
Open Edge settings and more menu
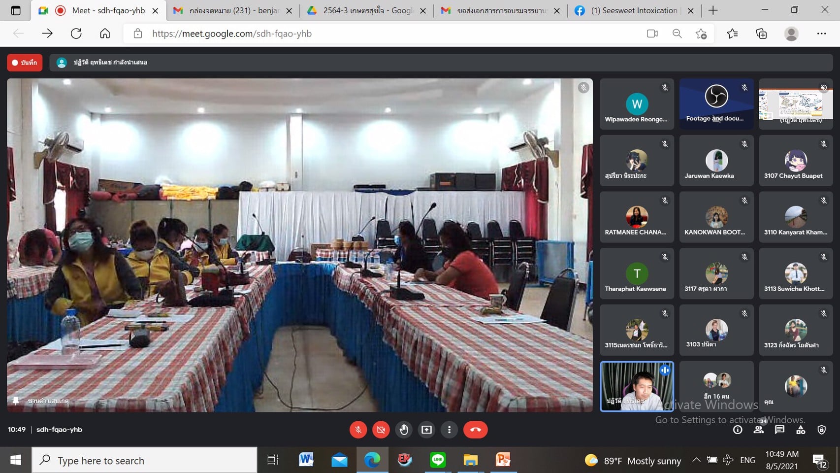[x=821, y=34]
